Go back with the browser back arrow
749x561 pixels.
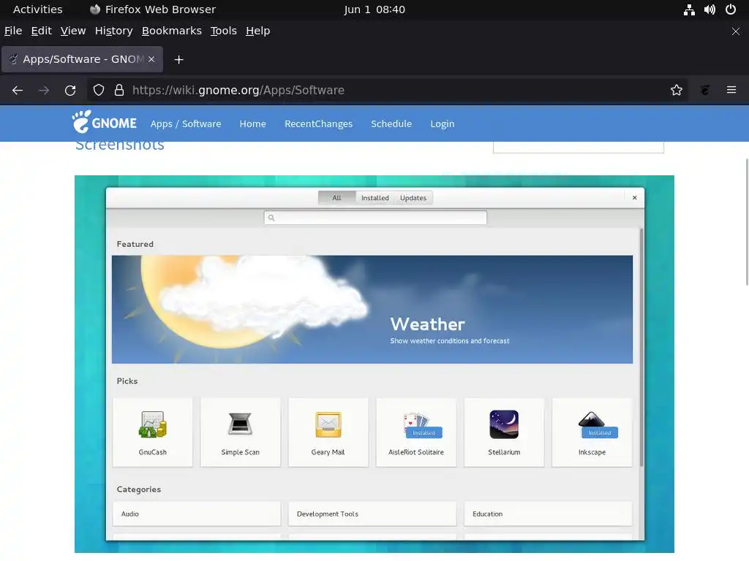click(x=18, y=90)
